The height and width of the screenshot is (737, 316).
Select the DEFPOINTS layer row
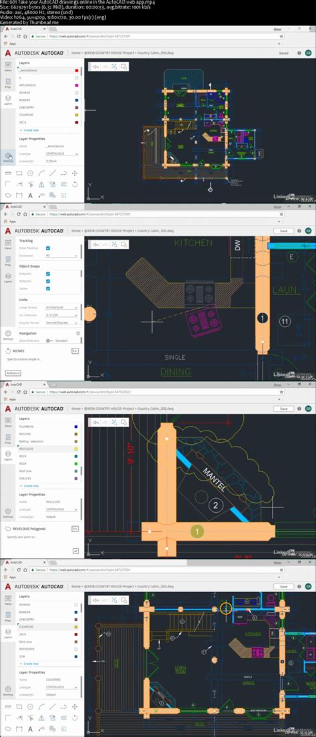48,649
